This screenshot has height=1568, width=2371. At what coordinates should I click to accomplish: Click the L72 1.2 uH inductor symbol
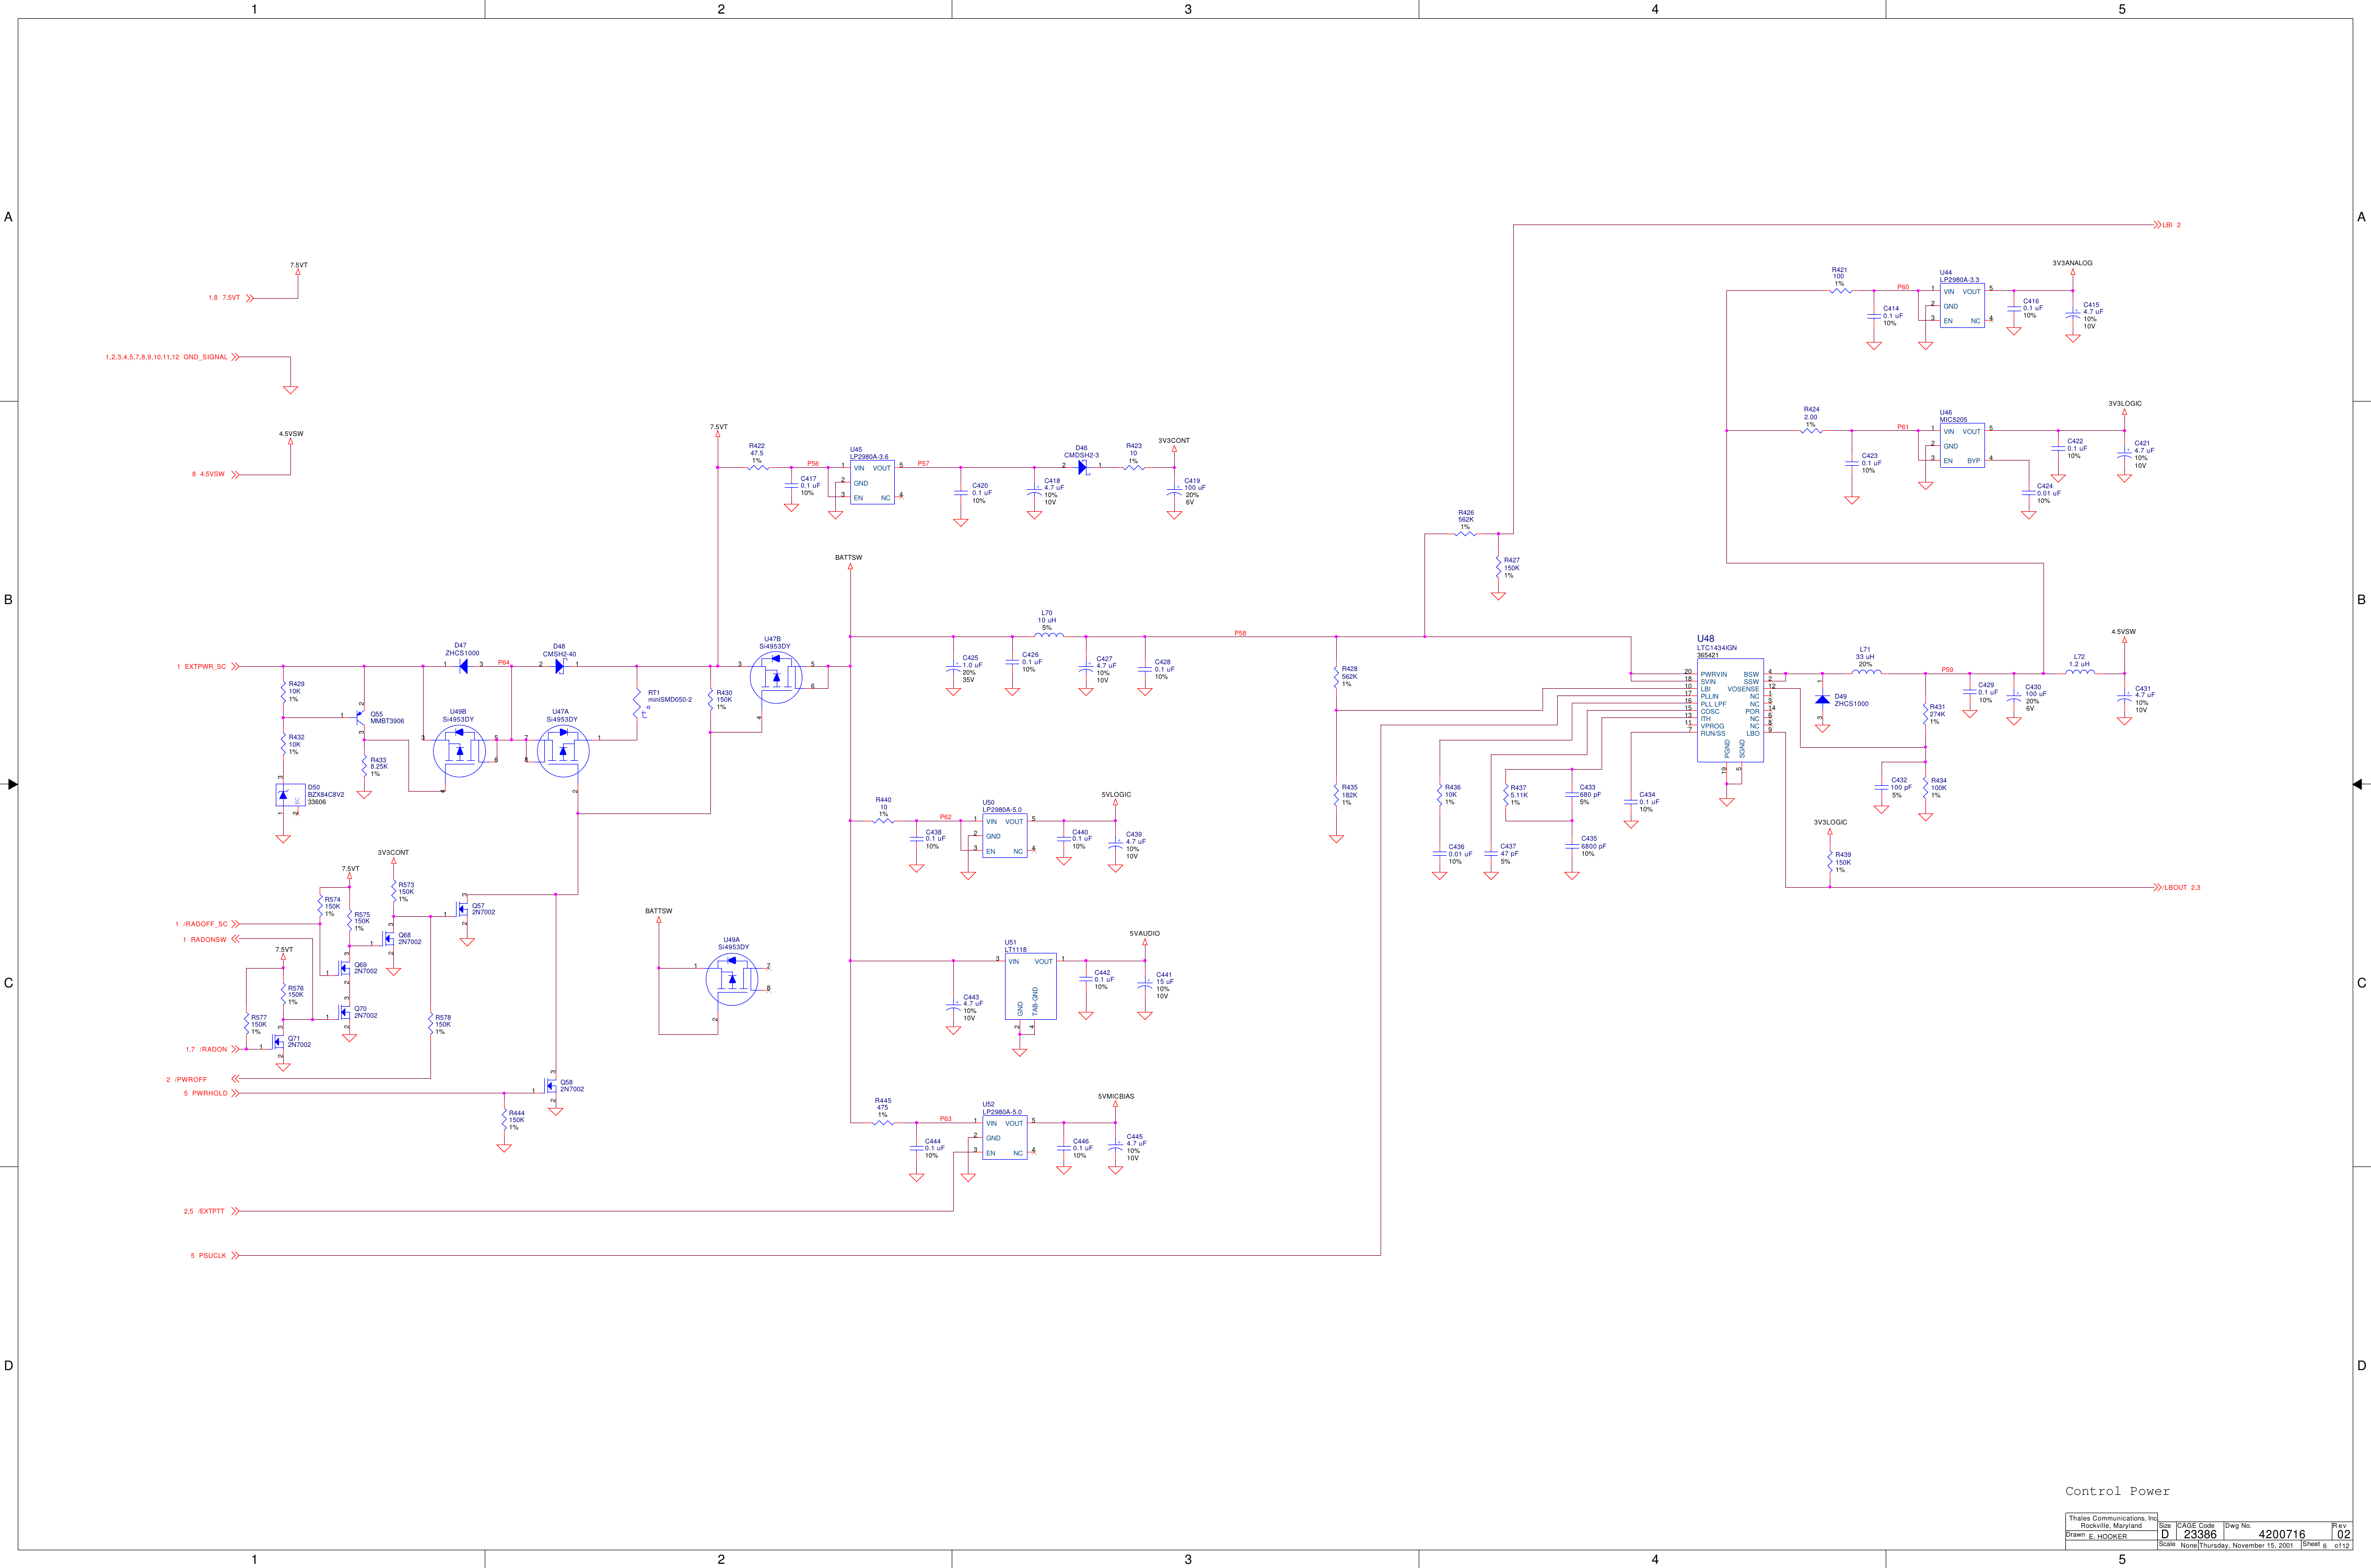coord(2080,672)
